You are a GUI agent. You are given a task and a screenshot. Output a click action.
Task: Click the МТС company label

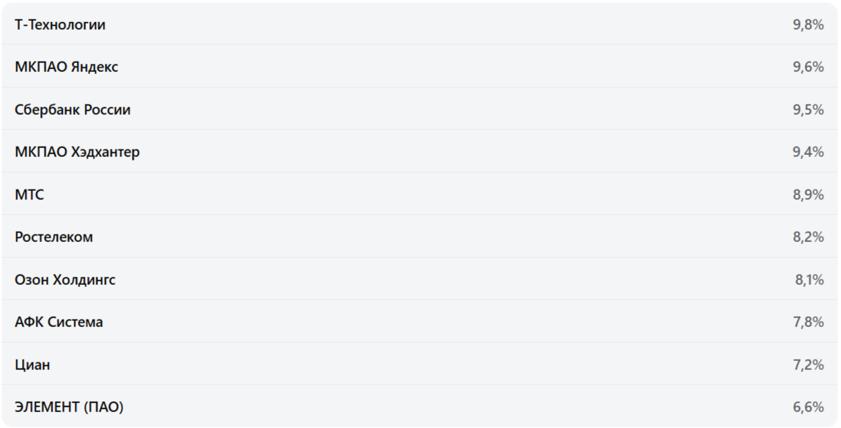(29, 195)
